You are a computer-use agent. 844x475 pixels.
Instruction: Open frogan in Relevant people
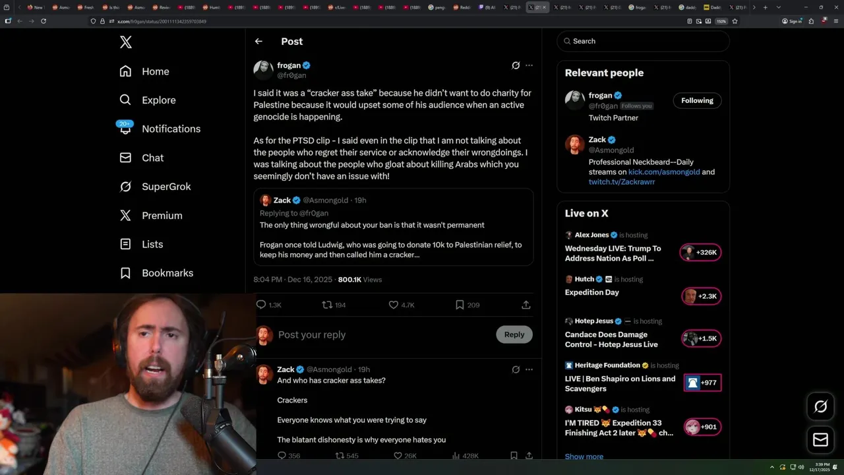pos(600,95)
